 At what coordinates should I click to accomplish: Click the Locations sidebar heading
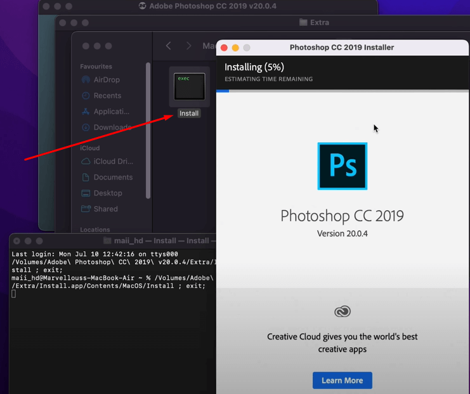pos(95,230)
